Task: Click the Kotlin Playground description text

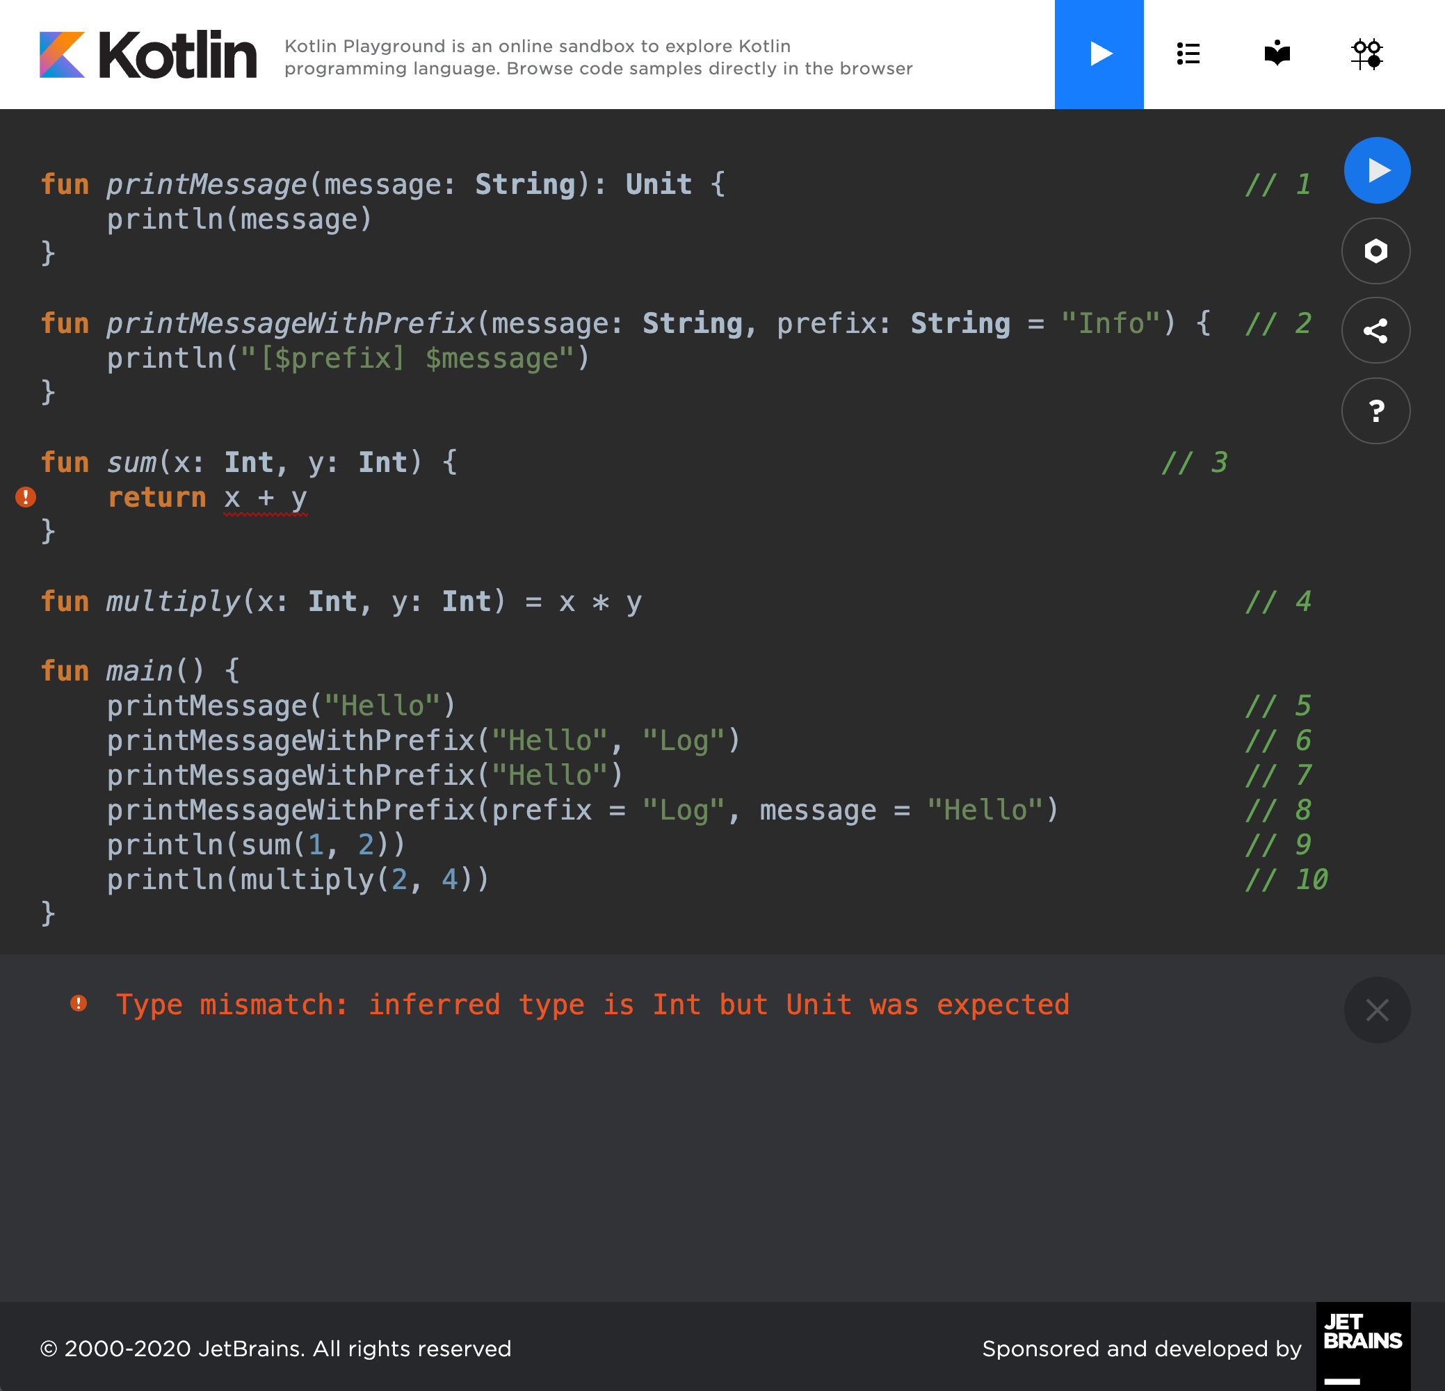Action: [x=598, y=57]
